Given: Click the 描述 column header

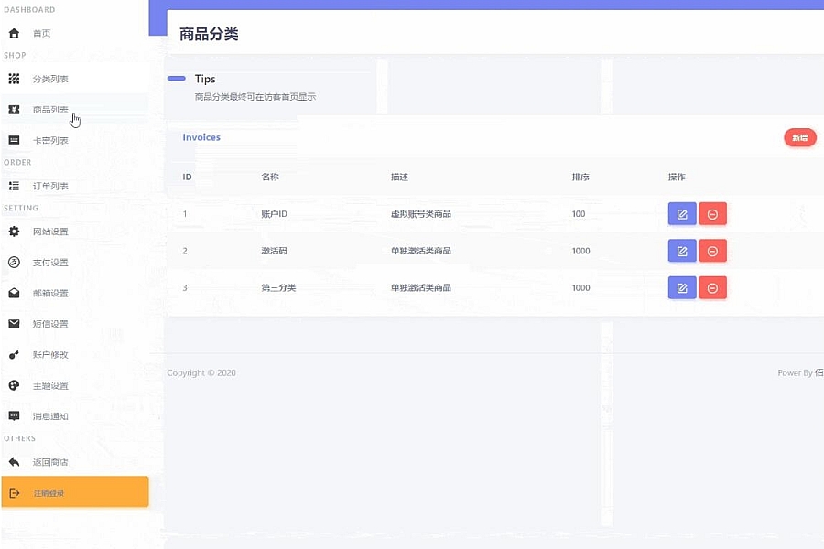Looking at the screenshot, I should 399,177.
